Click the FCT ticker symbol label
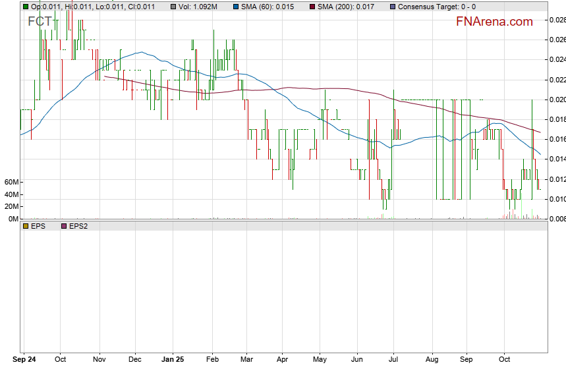The width and height of the screenshot is (566, 373). (x=40, y=22)
